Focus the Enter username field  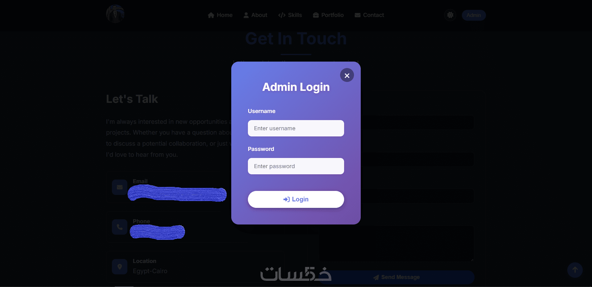(x=296, y=128)
